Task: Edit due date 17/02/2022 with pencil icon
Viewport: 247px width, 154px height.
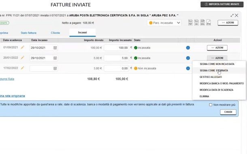Action: [23, 68]
